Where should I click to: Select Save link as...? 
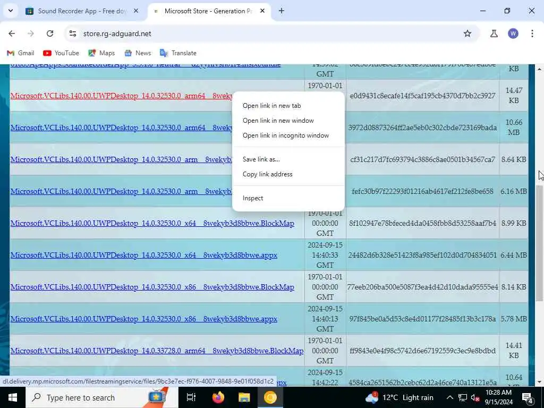[x=261, y=159]
